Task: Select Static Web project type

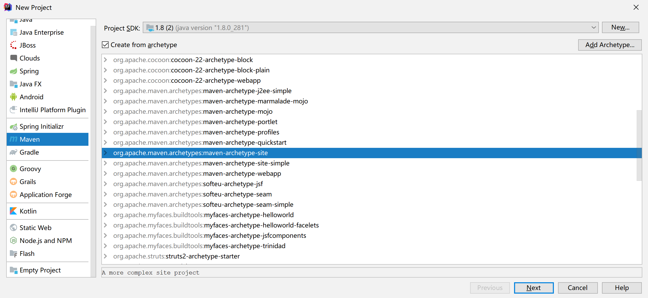Action: [48, 228]
